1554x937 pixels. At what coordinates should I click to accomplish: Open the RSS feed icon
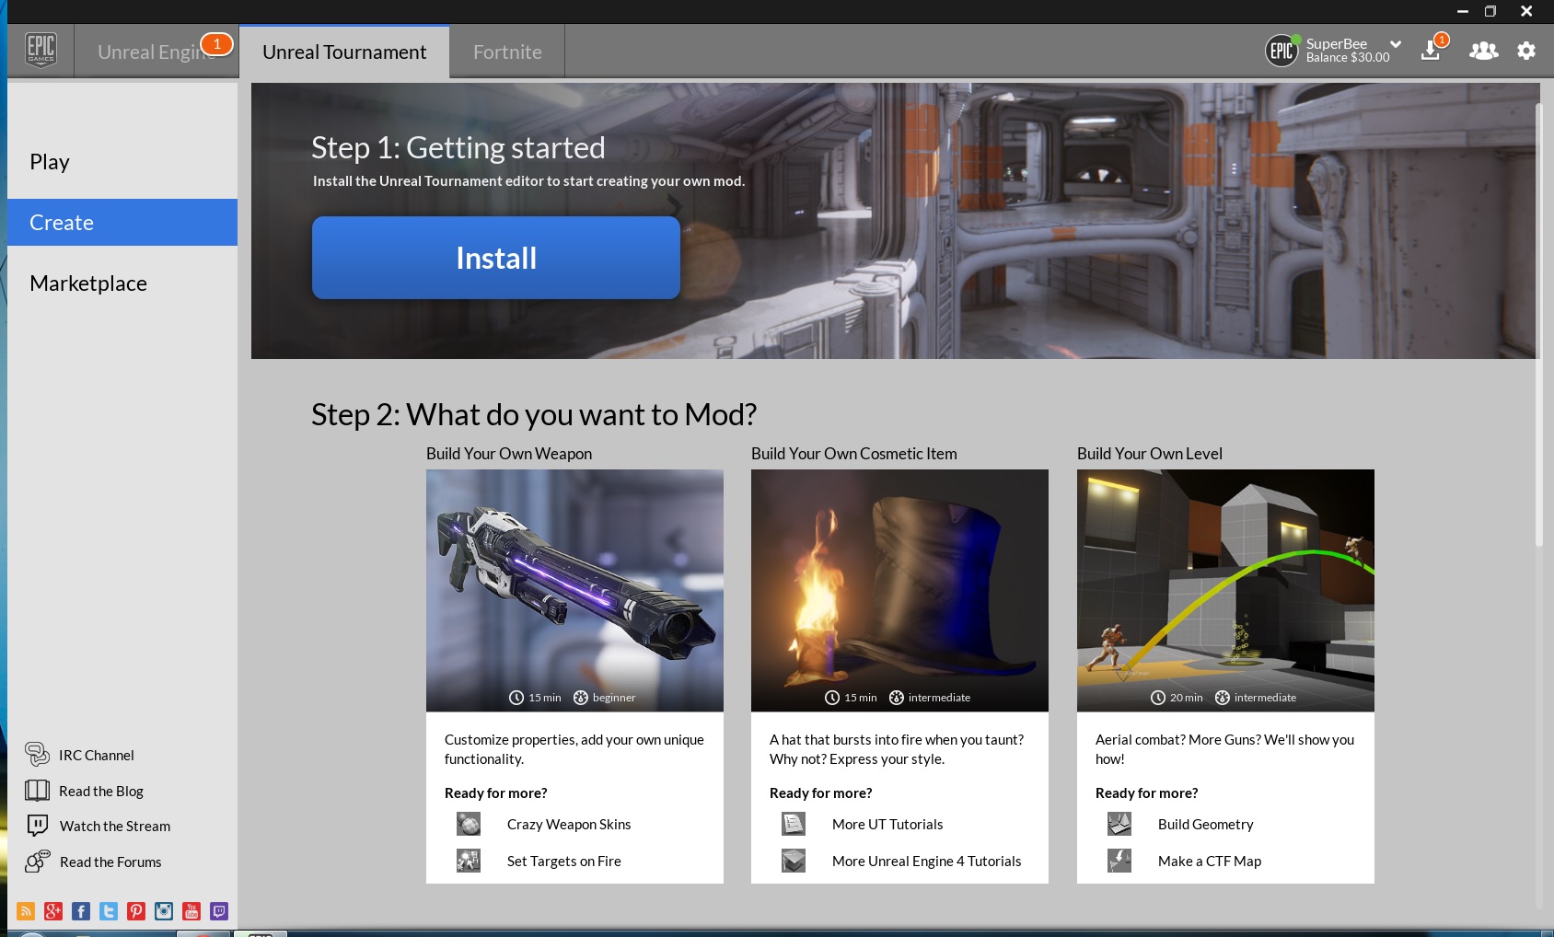(26, 911)
